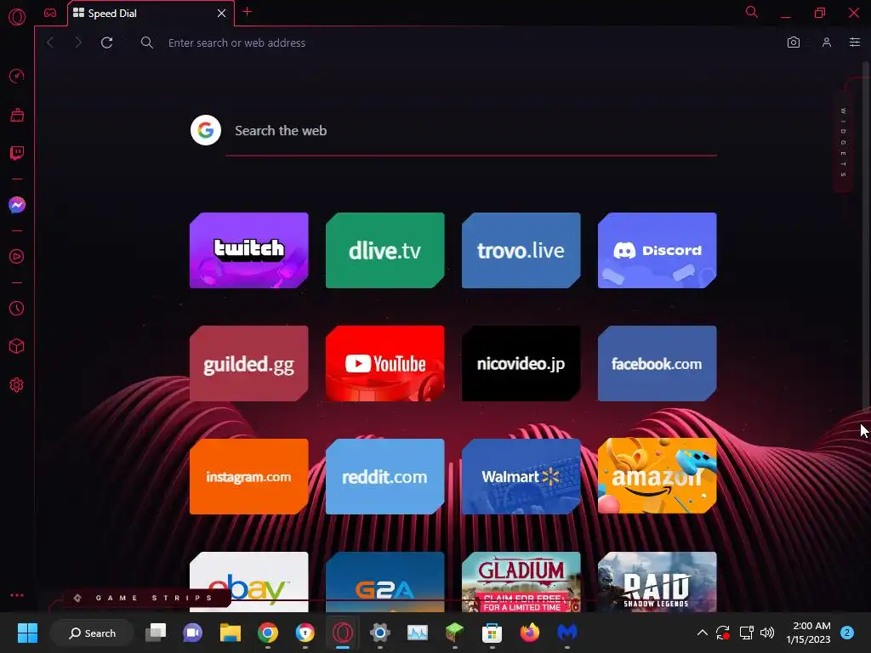Open the Gladium promo tile
This screenshot has width=871, height=653.
(521, 582)
